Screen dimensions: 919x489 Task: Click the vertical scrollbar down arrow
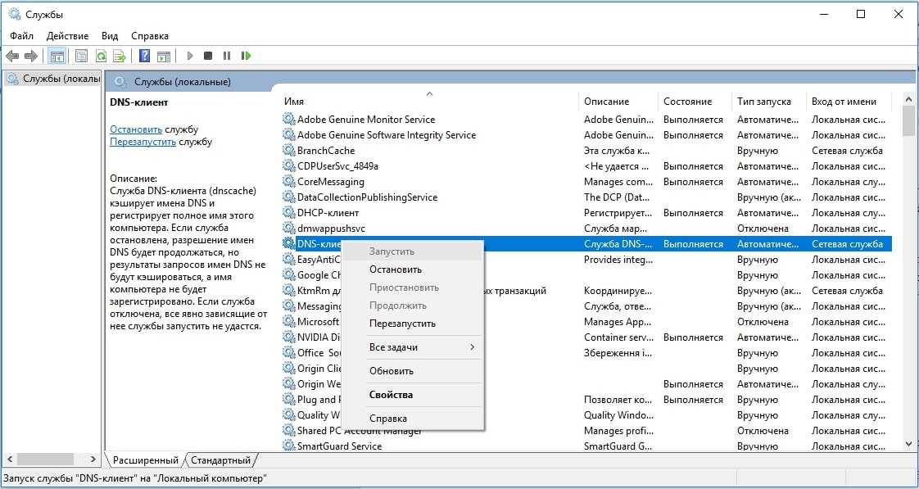pos(908,443)
